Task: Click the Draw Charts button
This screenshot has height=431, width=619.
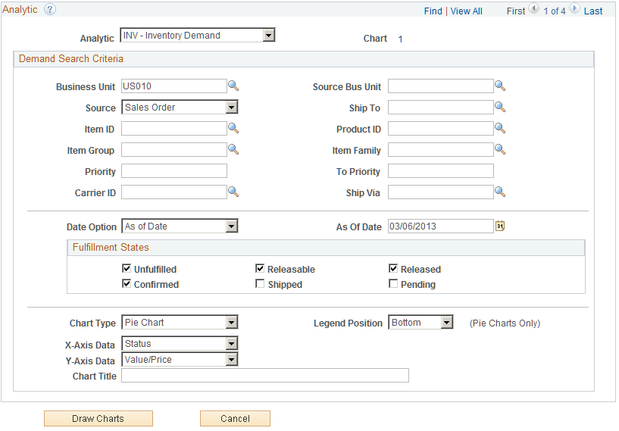Action: (98, 418)
